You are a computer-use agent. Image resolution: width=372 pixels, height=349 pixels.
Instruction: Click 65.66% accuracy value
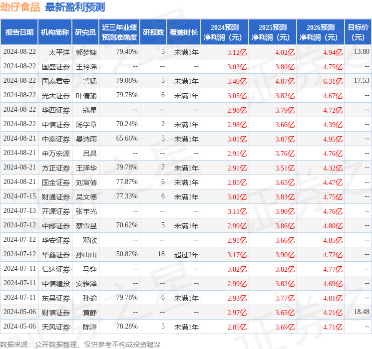tap(127, 138)
